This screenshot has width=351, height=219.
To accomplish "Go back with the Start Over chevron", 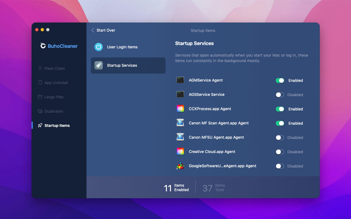I will (93, 30).
